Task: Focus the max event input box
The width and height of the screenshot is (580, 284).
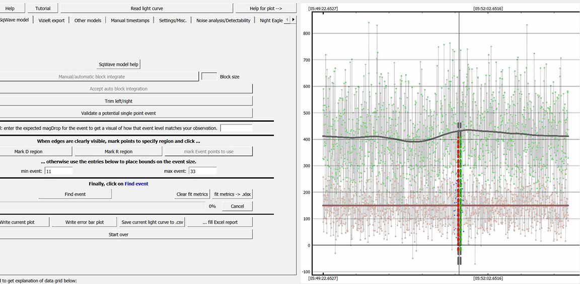Action: tap(202, 171)
